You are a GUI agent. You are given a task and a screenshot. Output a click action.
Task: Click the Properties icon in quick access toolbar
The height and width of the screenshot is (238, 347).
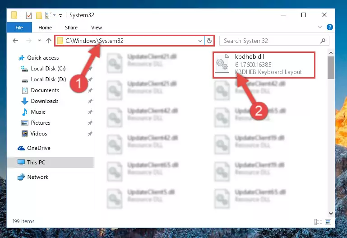click(29, 15)
